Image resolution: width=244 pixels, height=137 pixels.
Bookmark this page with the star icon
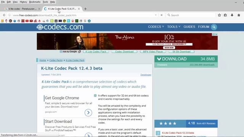pyautogui.click(x=220, y=15)
